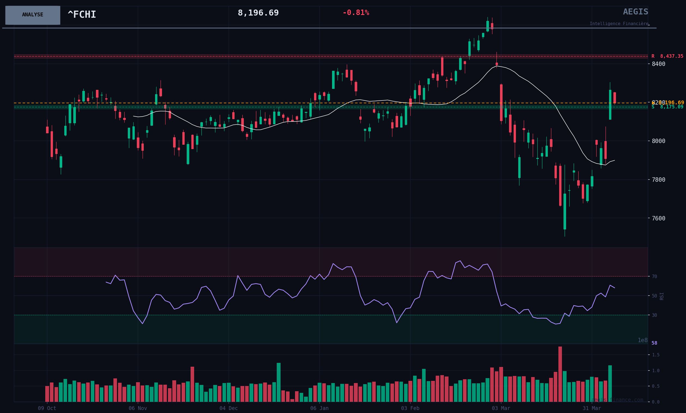Image resolution: width=686 pixels, height=413 pixels.
Task: Click the Intelligence Financière subtitle
Action: 619,24
